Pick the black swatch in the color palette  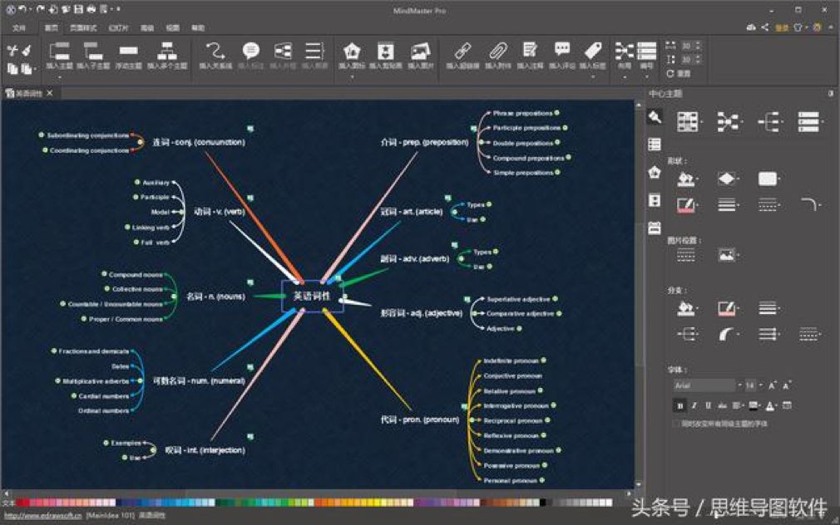(543, 503)
